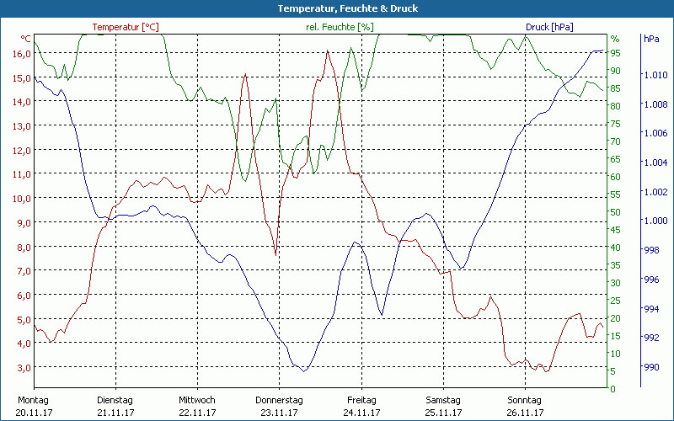Click the Samstag 25.11.17 date label

(x=443, y=406)
